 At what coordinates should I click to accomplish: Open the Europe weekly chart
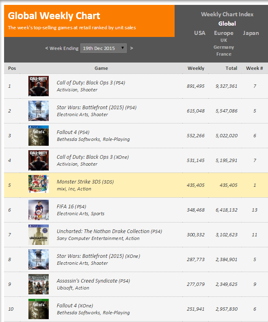coord(224,33)
